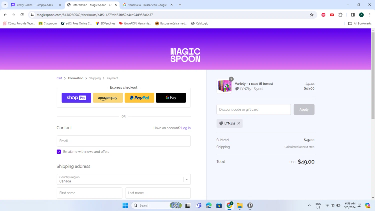Open the Chrome three-dot menu
The width and height of the screenshot is (375, 211).
[x=370, y=15]
